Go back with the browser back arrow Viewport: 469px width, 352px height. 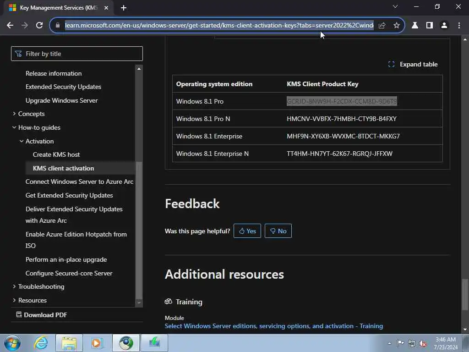(x=10, y=26)
